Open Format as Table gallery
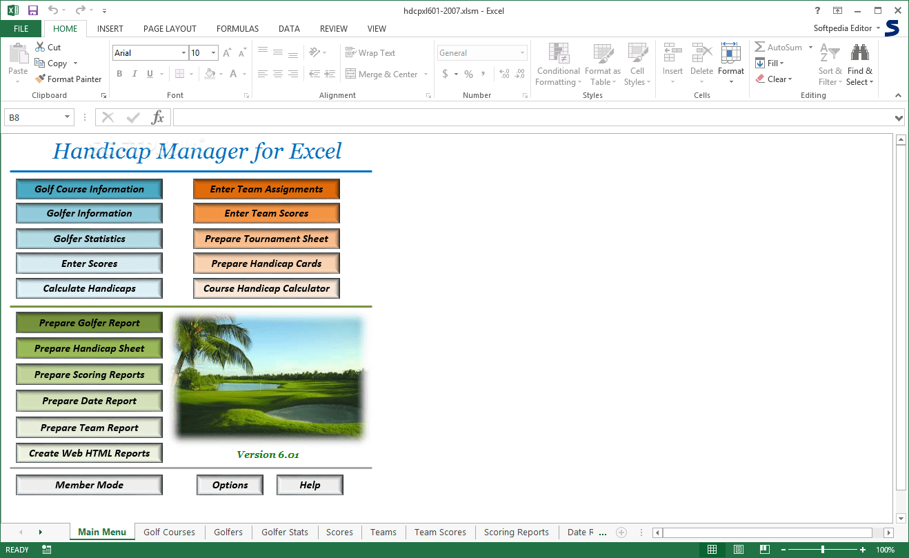The width and height of the screenshot is (909, 558). (x=603, y=64)
